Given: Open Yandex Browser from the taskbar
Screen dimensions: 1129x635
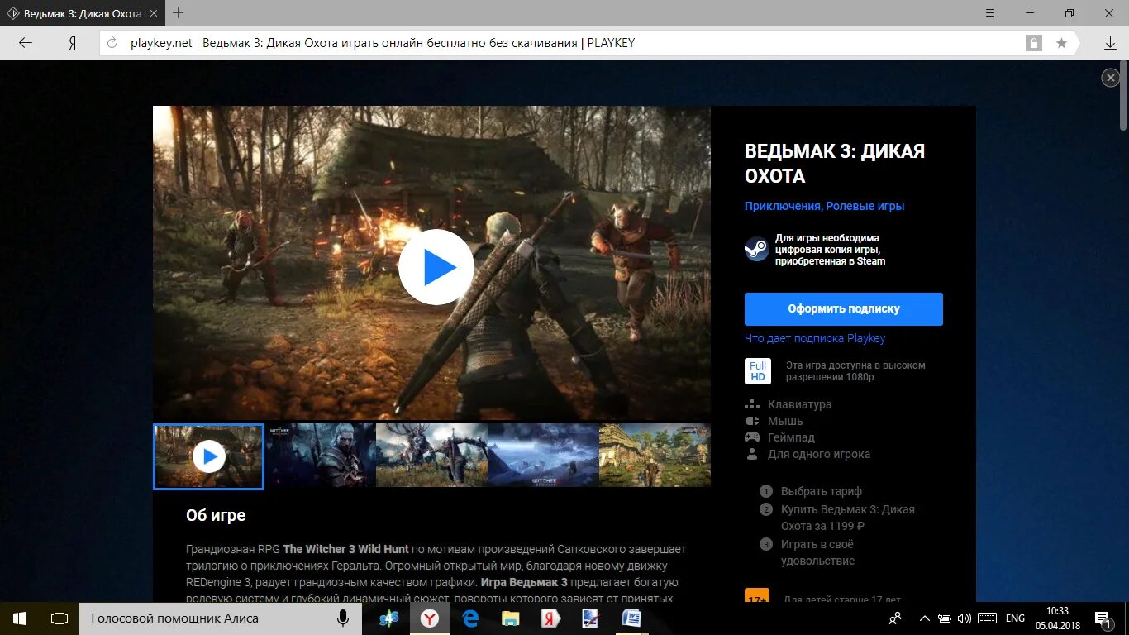Looking at the screenshot, I should point(430,618).
